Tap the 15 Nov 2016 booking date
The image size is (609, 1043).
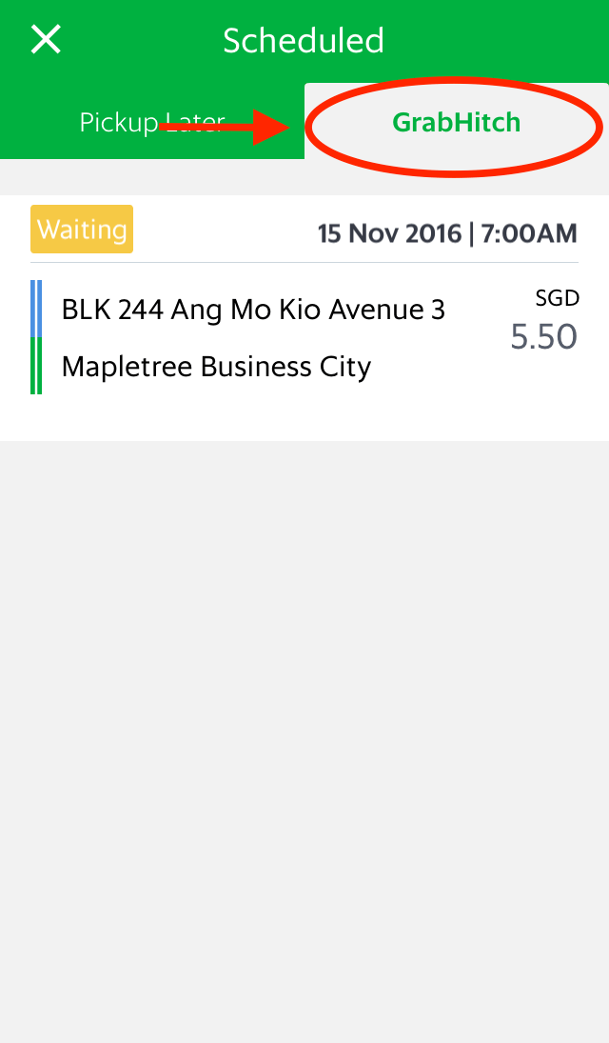tap(388, 233)
